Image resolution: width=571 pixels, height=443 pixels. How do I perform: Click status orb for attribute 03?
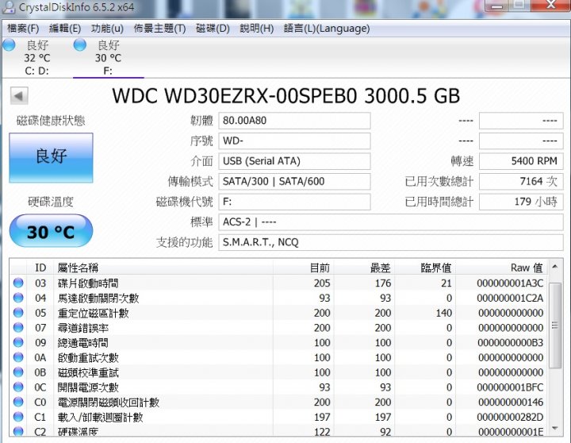pos(18,283)
